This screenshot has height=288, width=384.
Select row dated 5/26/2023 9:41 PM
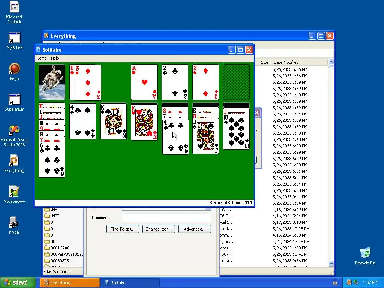coord(290,197)
